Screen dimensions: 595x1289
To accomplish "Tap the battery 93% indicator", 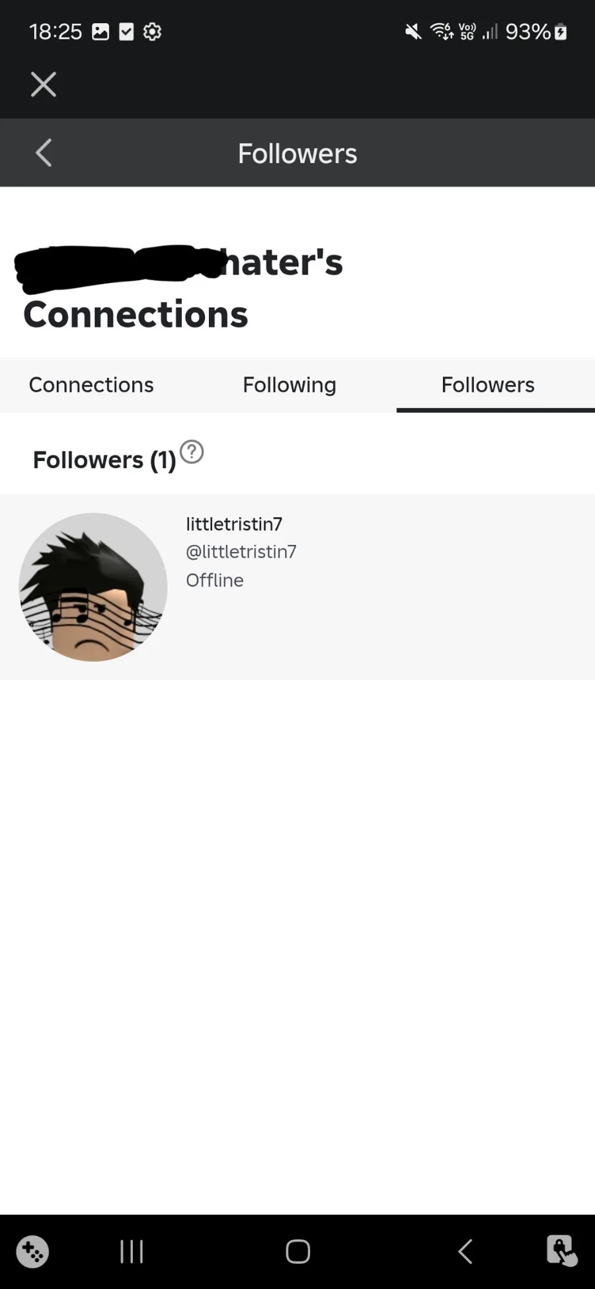I will click(x=535, y=32).
